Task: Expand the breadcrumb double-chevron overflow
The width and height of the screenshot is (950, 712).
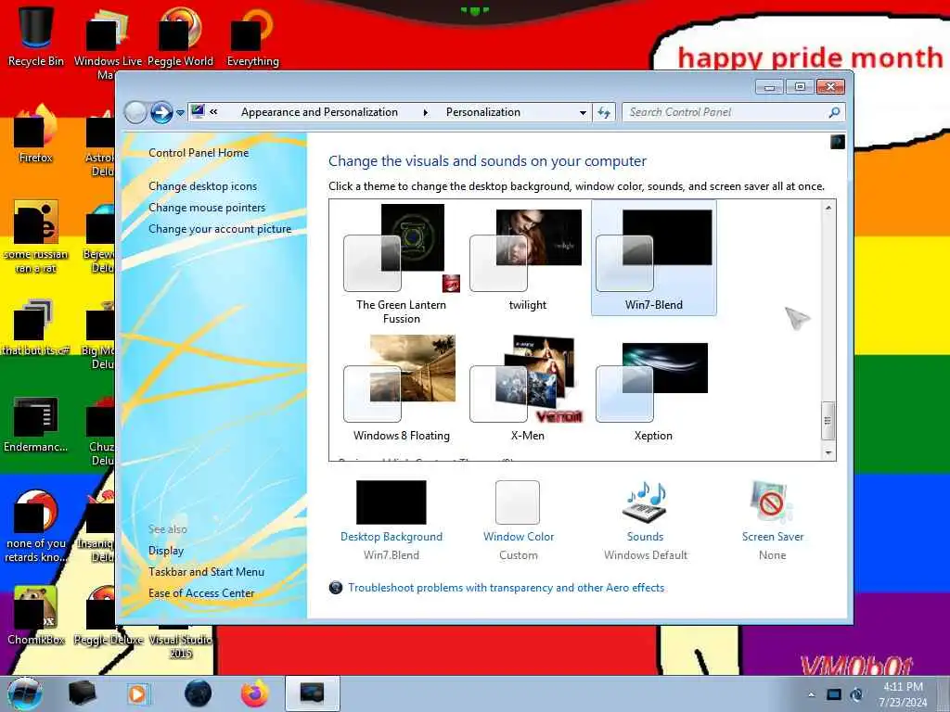Action: [214, 112]
